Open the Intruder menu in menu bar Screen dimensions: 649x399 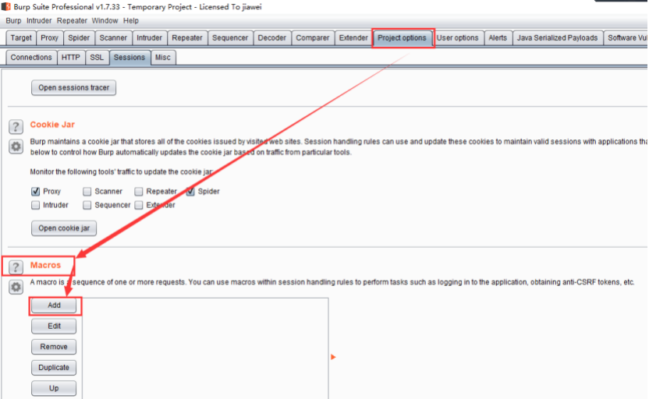(x=39, y=21)
